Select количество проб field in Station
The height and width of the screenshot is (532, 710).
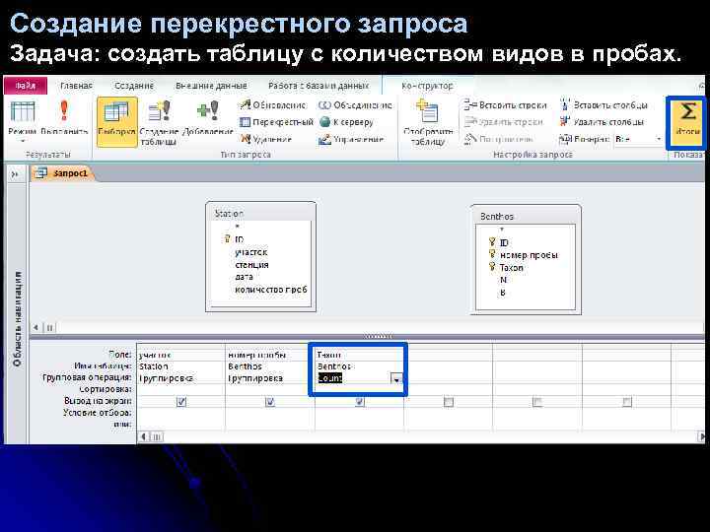coord(271,289)
